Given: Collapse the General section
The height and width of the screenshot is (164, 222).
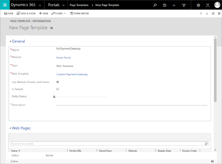Looking at the screenshot, I should (x=10, y=41).
